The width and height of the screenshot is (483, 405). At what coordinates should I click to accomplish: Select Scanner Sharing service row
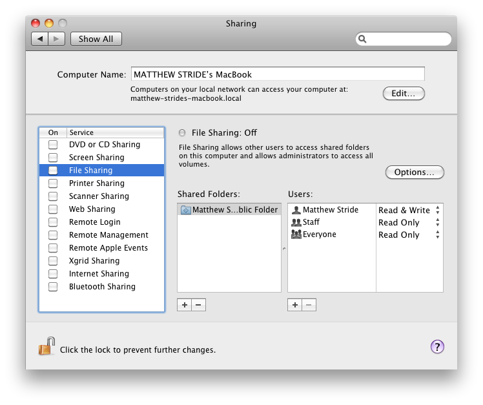click(x=101, y=196)
